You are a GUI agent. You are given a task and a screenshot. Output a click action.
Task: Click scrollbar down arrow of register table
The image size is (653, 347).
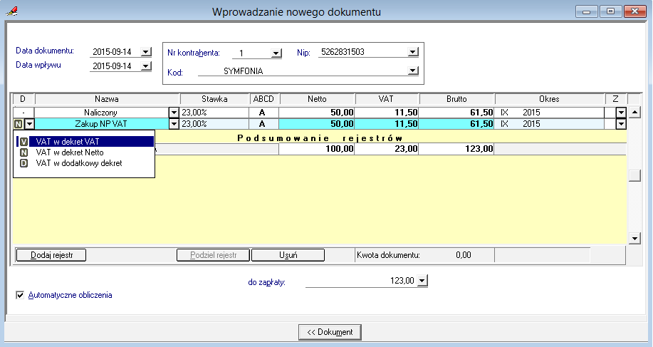634,239
